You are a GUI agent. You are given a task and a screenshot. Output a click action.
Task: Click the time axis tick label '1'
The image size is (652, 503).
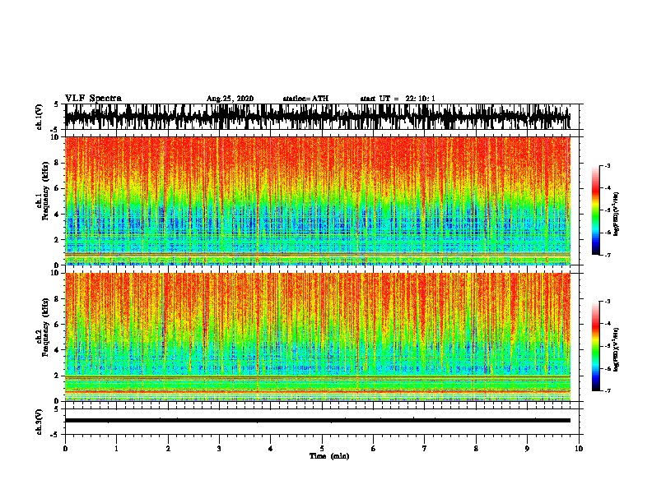(x=116, y=449)
